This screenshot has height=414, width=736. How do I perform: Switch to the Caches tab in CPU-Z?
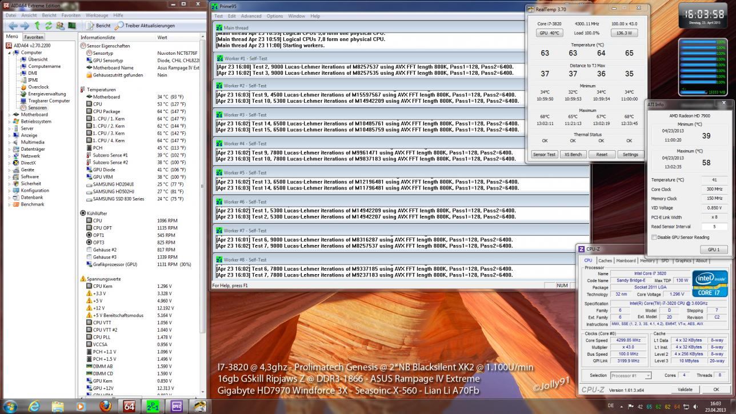[x=605, y=260]
